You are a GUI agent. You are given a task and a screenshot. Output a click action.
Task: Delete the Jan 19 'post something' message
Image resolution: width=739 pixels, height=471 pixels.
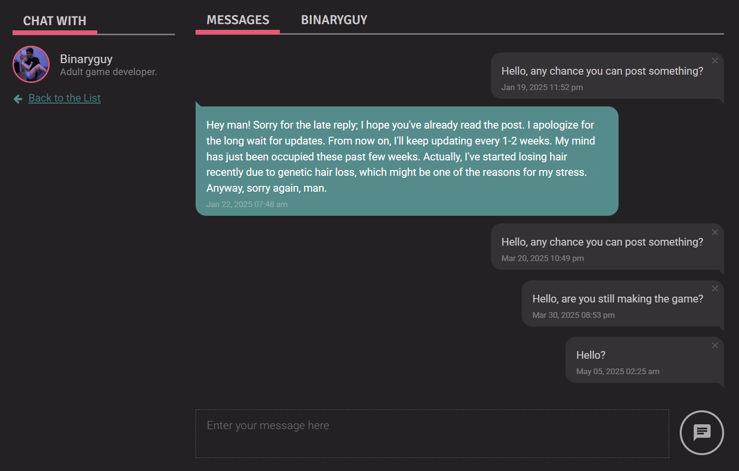[715, 61]
